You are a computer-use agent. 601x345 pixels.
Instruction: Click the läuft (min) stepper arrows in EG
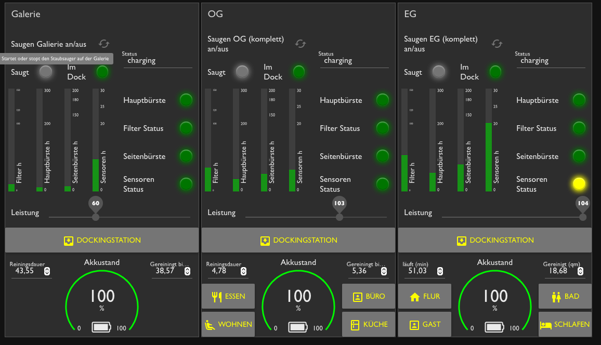click(440, 271)
